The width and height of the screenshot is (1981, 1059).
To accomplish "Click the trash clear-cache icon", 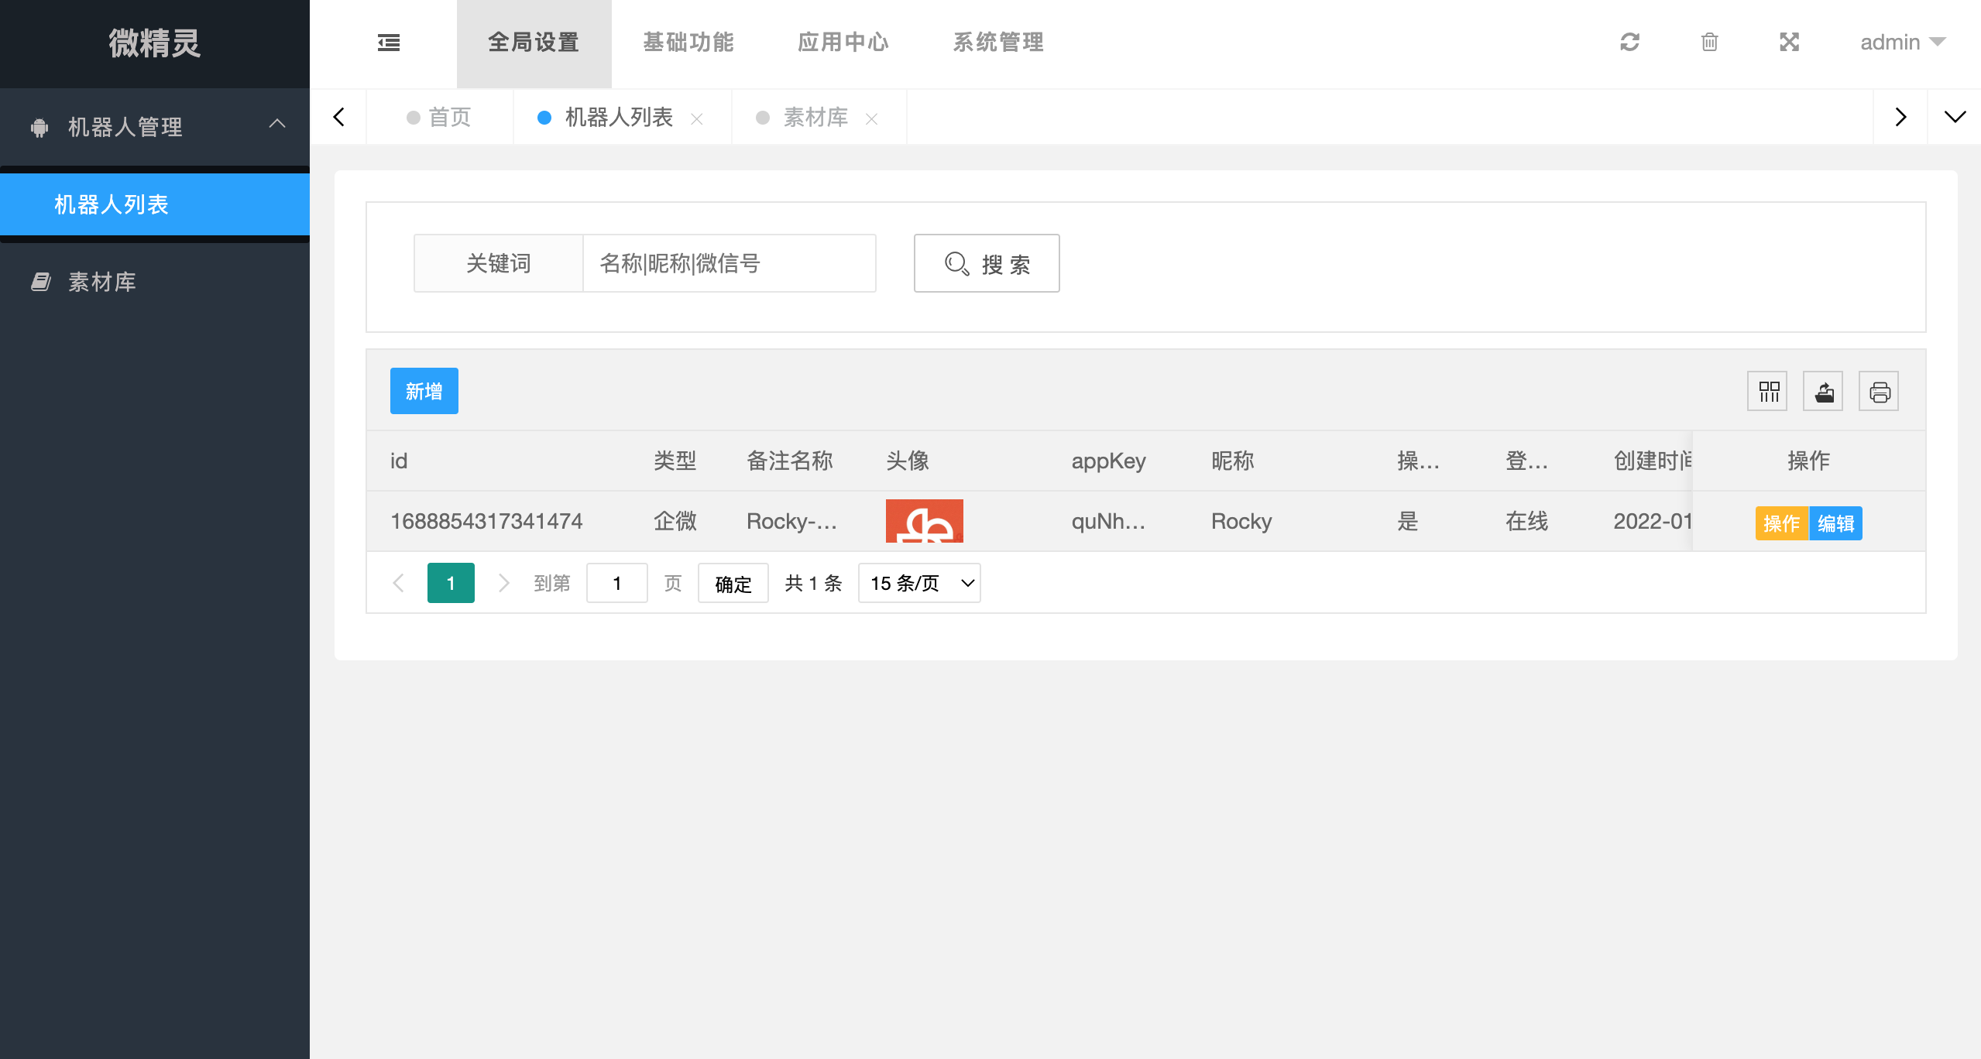I will [1709, 43].
